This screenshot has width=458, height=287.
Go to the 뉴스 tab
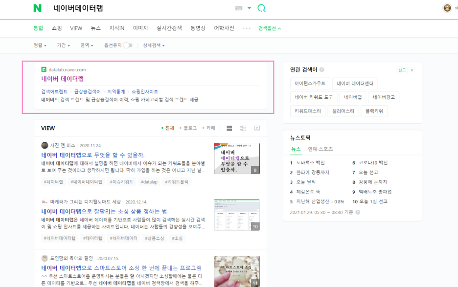[95, 28]
